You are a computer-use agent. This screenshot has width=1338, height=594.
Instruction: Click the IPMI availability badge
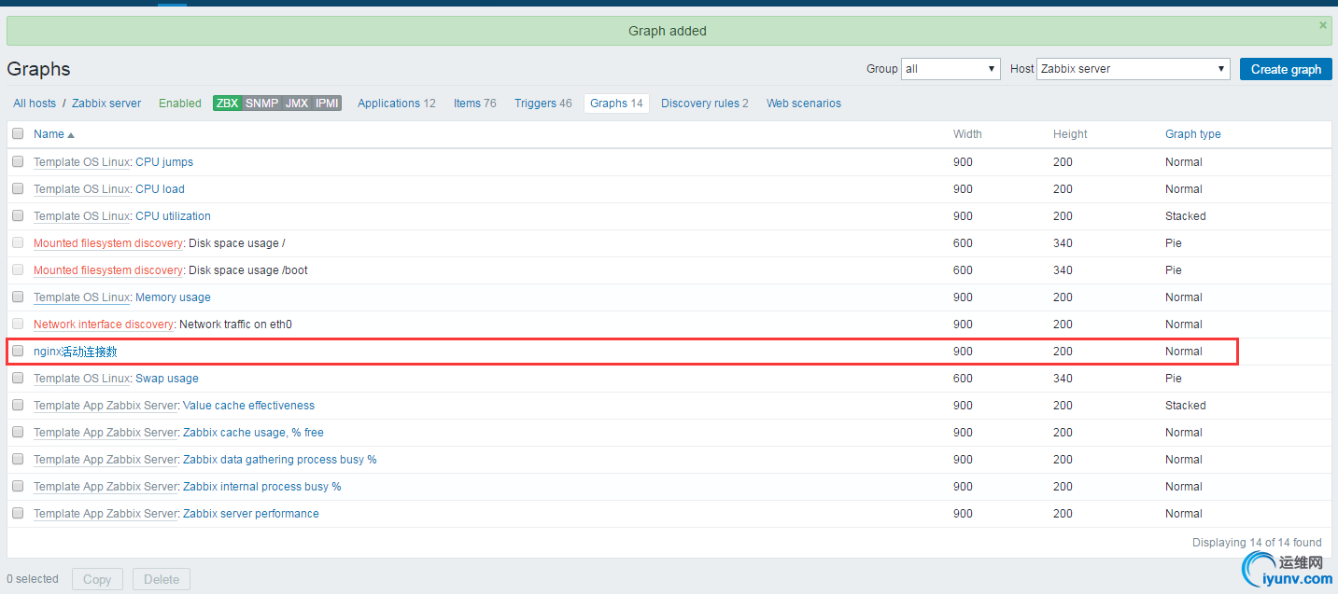(327, 104)
